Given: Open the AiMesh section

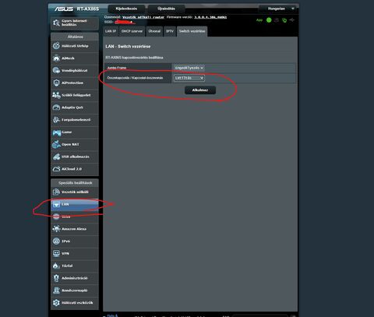Looking at the screenshot, I should click(75, 58).
